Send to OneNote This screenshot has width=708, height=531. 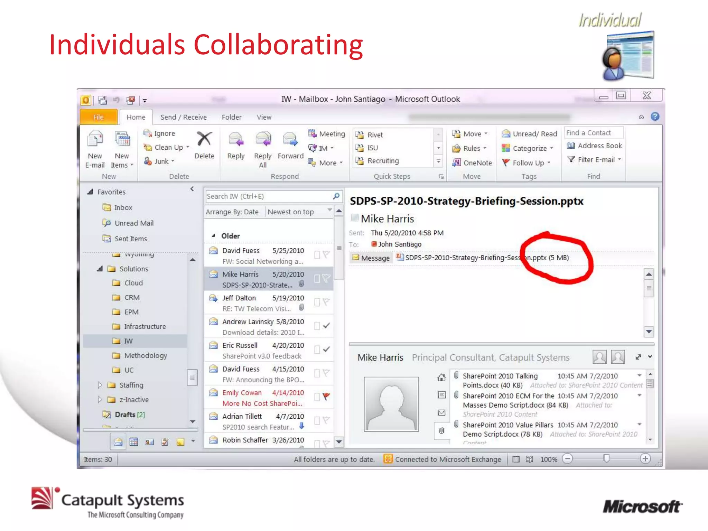(472, 162)
